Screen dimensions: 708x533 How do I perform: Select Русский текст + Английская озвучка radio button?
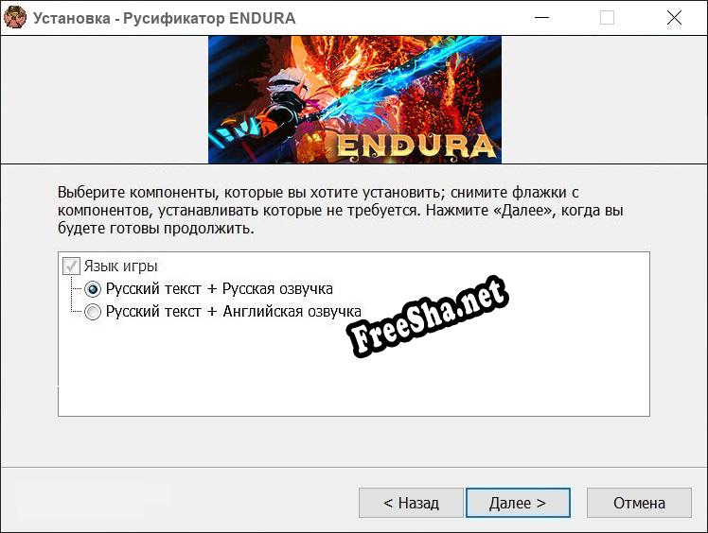(93, 312)
